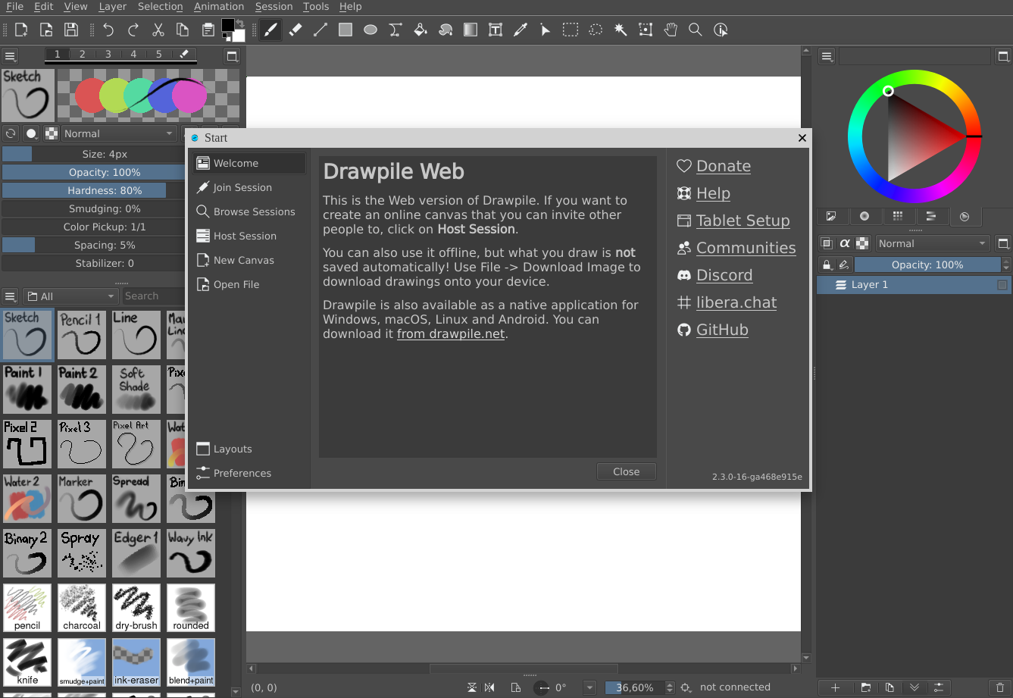Viewport: 1013px width, 698px height.
Task: Toggle layer sketch mode pencil icon
Action: pos(844,264)
